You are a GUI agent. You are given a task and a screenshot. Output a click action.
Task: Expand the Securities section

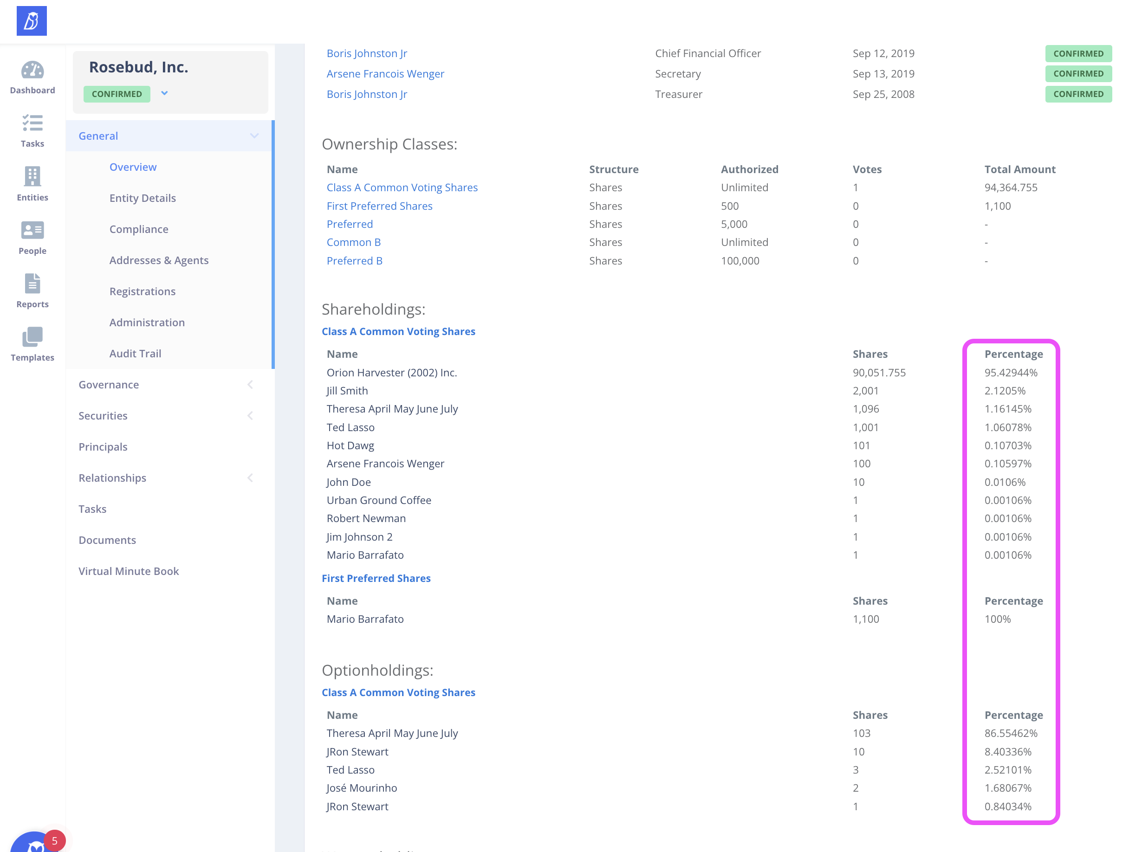(250, 416)
